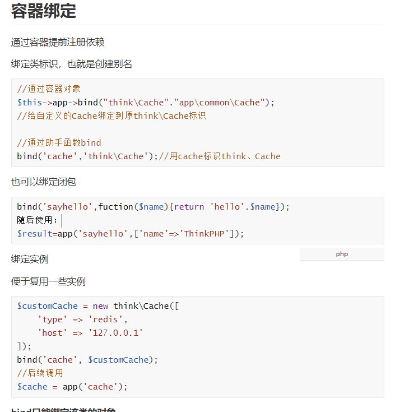Click the bind('cache','think\Cache') code line

click(87, 156)
